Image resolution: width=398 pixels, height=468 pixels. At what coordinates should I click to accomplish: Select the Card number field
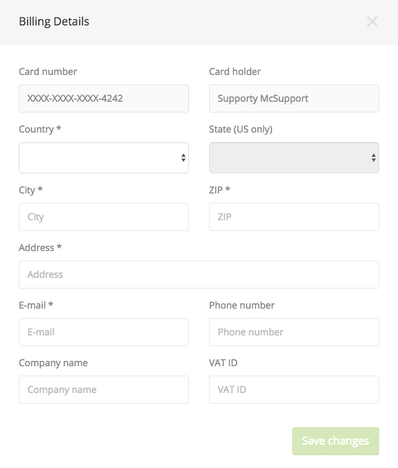pos(104,98)
